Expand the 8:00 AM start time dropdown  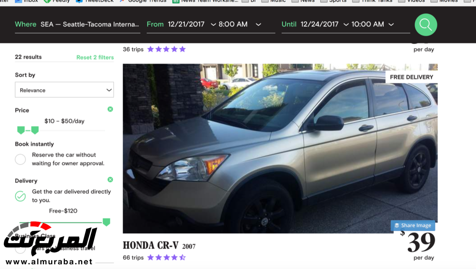pos(240,24)
